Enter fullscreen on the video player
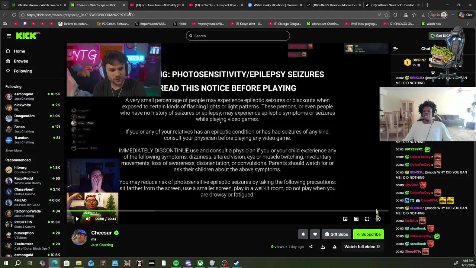 (367, 219)
